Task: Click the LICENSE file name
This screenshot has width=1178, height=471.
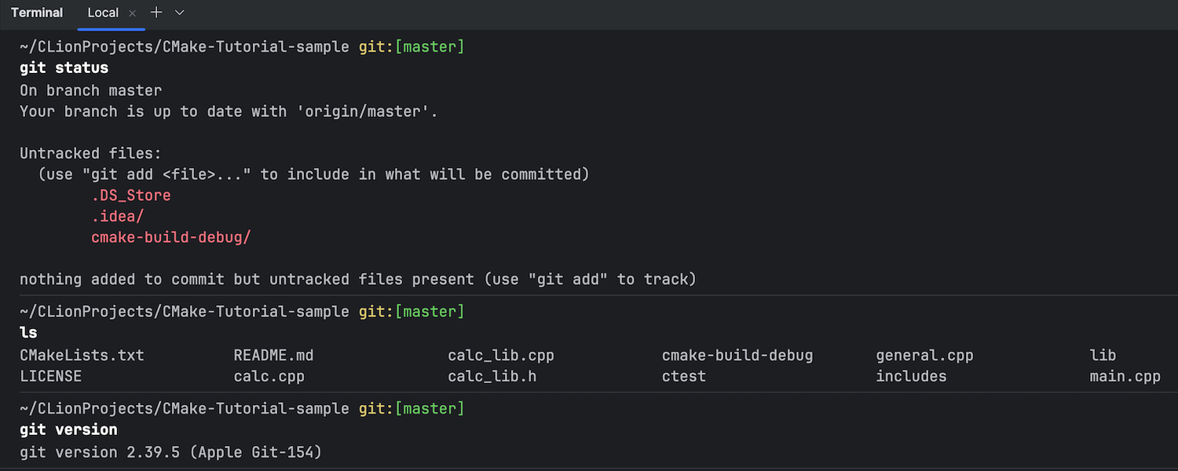Action: point(50,377)
